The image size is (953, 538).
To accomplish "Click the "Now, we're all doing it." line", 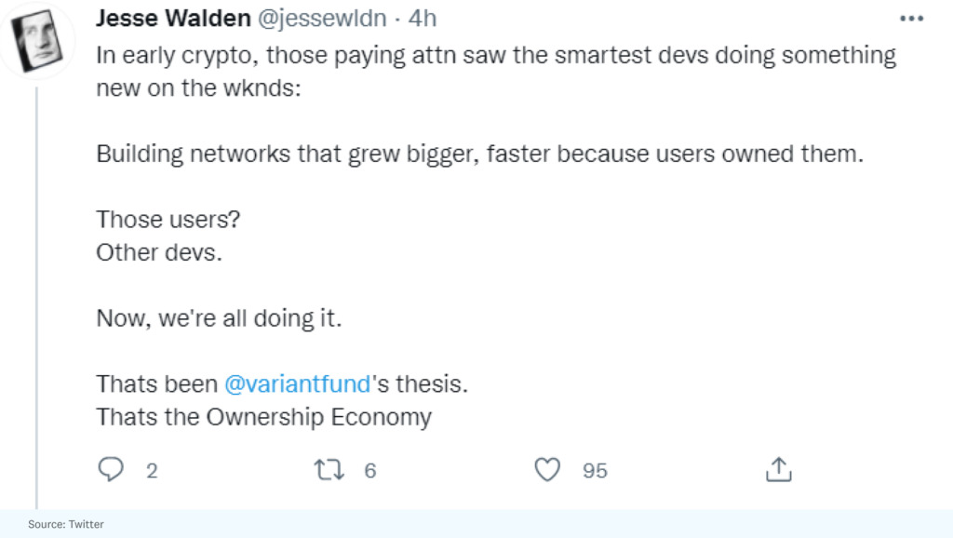I will pyautogui.click(x=220, y=318).
